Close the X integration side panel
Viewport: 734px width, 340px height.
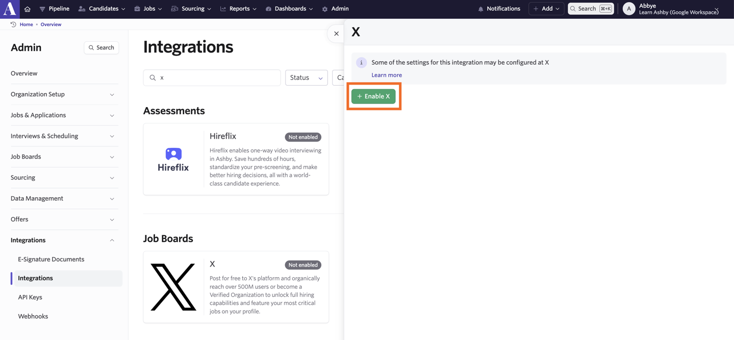pyautogui.click(x=336, y=34)
